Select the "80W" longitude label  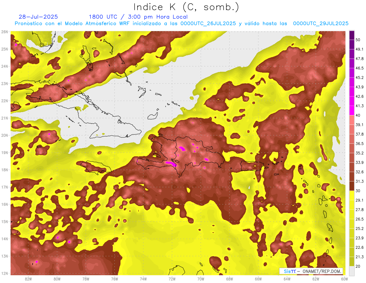[x=57, y=279]
